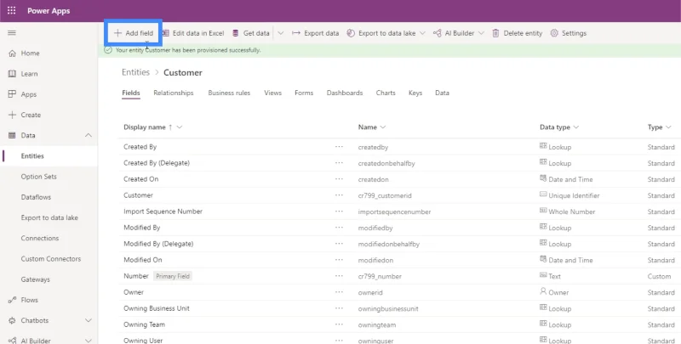The width and height of the screenshot is (681, 344).
Task: Switch to the Business rules tab
Action: click(x=229, y=93)
